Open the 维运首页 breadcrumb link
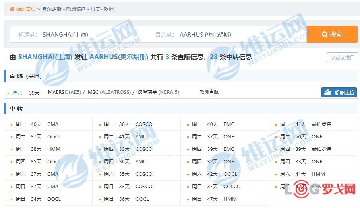 tap(26, 9)
